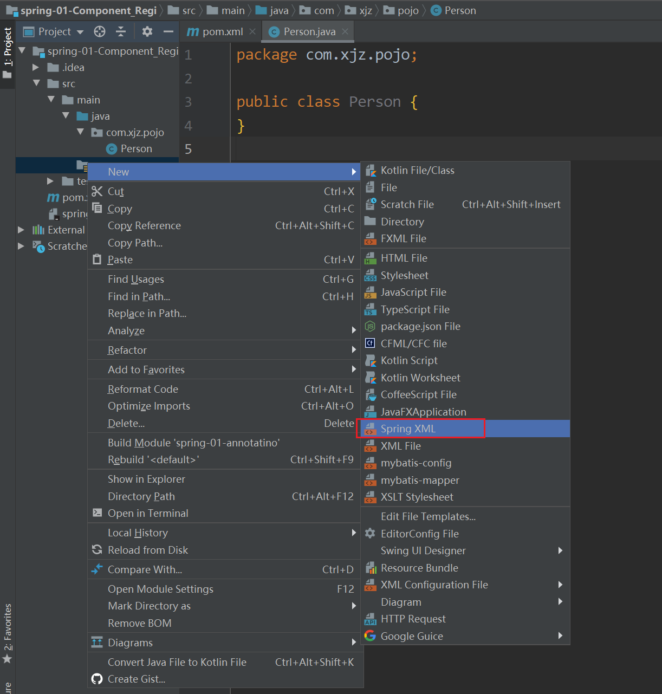Click the mybatis-config template icon
Viewport: 662px width, 694px height.
point(371,463)
